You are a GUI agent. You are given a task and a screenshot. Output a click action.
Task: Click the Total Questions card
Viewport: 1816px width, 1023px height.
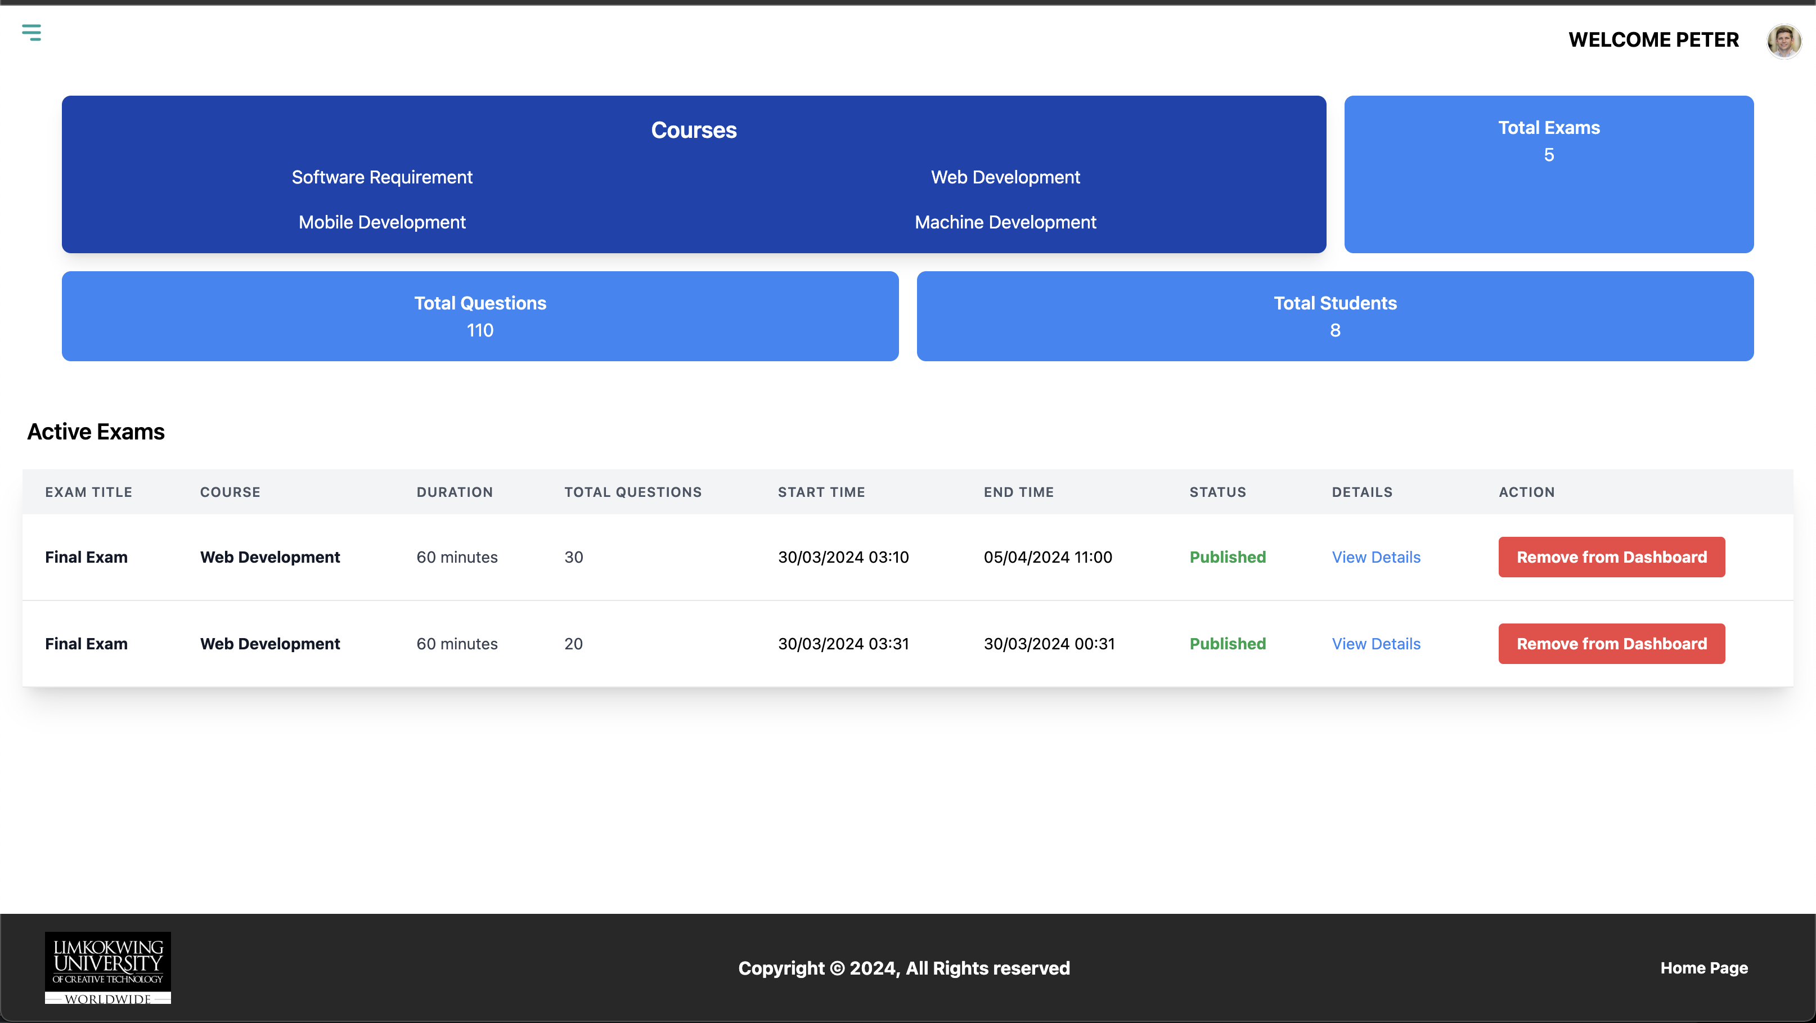click(x=479, y=316)
